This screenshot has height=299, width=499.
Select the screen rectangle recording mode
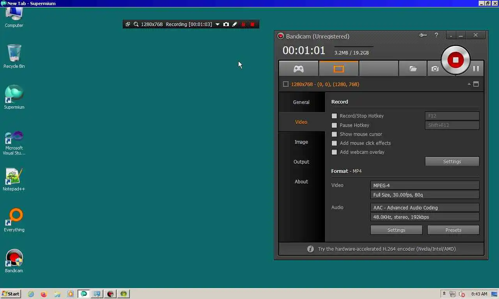point(339,69)
